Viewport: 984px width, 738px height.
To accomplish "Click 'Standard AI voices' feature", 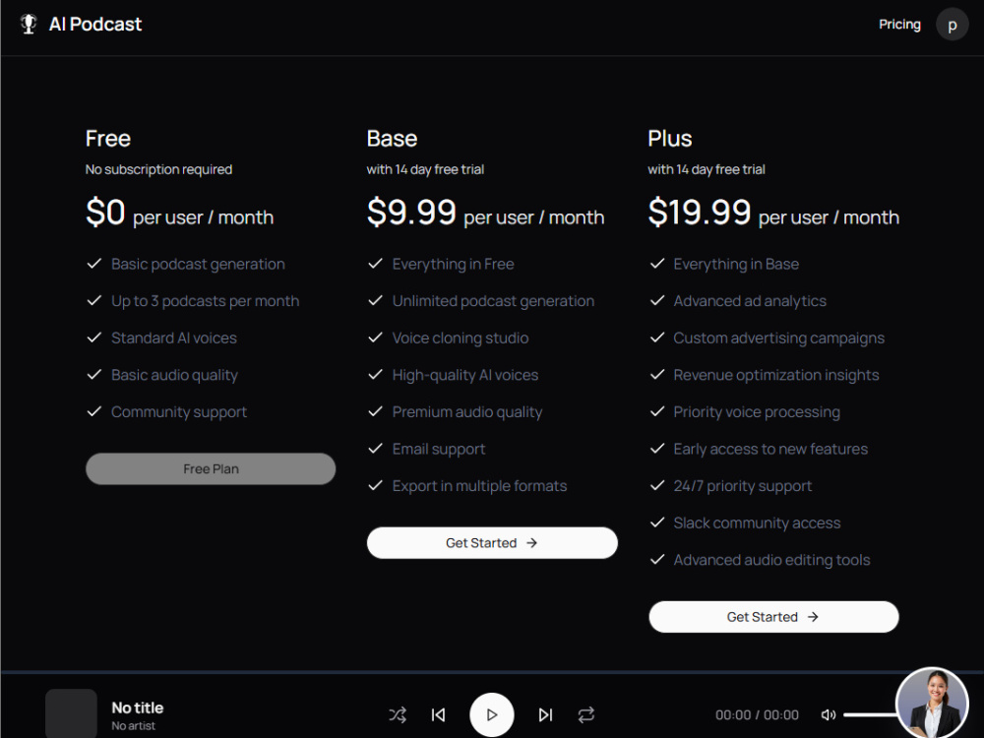I will pyautogui.click(x=174, y=338).
